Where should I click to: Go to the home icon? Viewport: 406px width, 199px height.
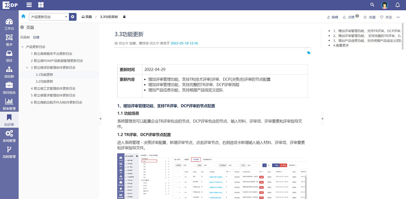click(x=23, y=16)
